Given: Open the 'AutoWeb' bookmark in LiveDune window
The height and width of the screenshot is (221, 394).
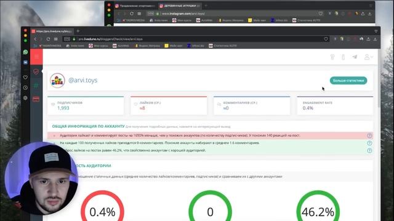Looking at the screenshot, I should 121,46.
